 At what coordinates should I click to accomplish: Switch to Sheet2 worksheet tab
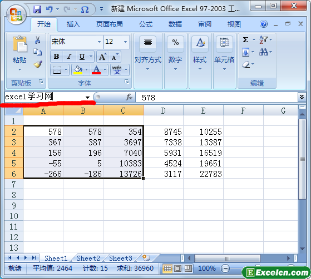88,258
